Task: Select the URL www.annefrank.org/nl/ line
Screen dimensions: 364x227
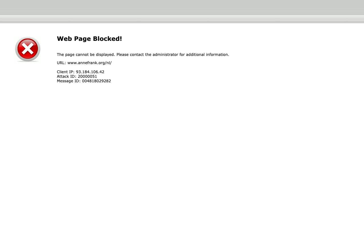Action: [x=84, y=63]
